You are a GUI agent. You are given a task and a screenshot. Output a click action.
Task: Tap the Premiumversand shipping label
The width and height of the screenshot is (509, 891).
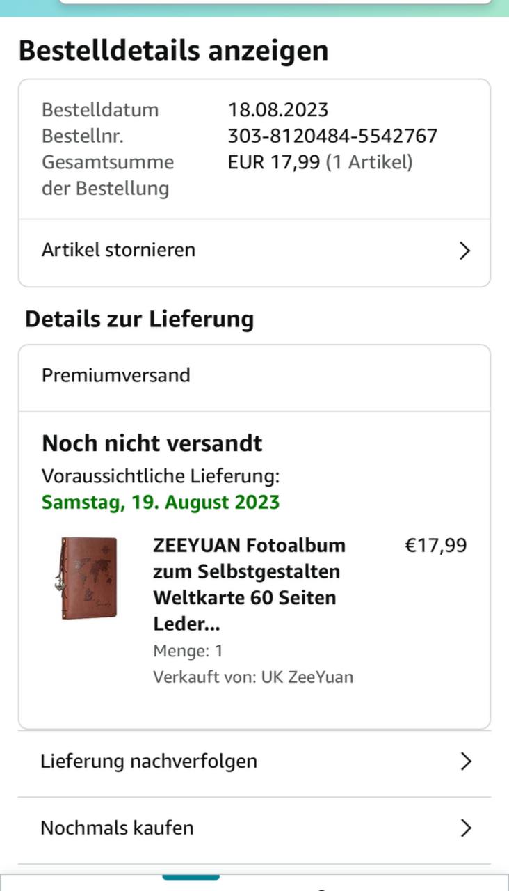(x=116, y=376)
